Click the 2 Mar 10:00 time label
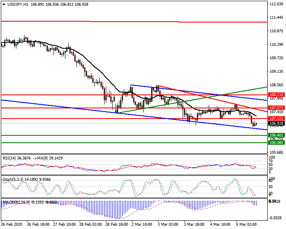The image size is (286, 229). pos(142,225)
